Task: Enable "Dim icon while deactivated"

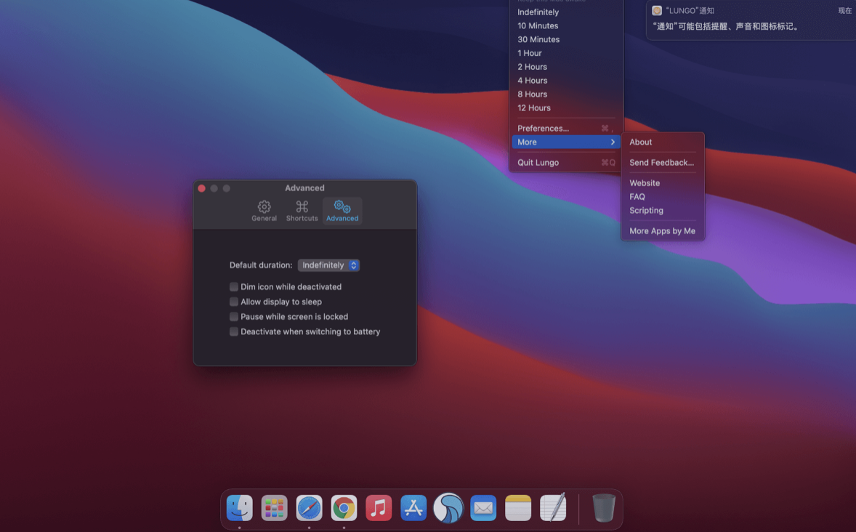Action: point(234,286)
